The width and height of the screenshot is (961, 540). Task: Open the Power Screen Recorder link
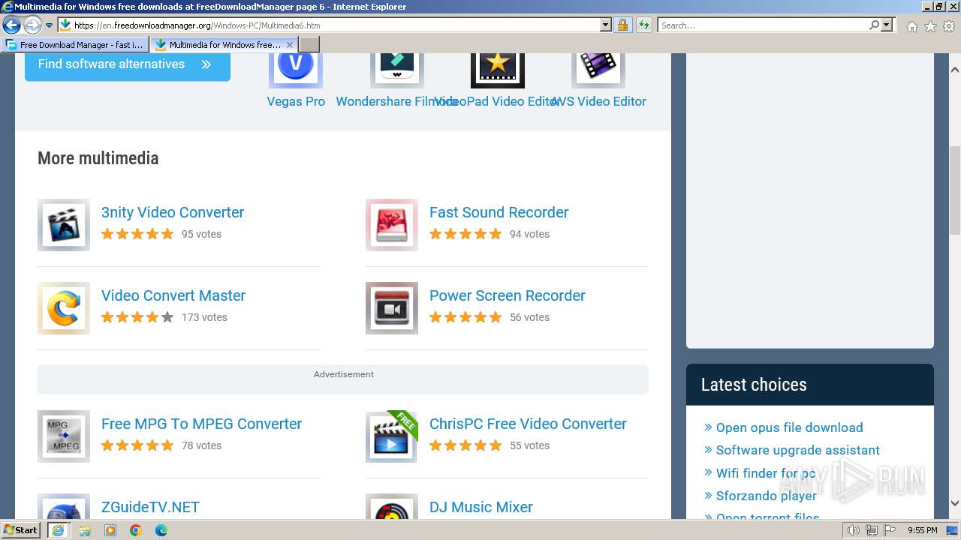(508, 295)
